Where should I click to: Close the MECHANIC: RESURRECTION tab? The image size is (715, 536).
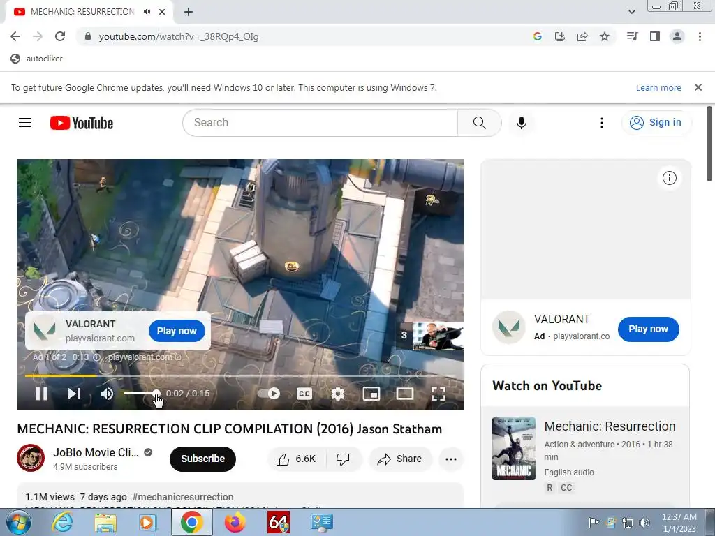pos(162,12)
